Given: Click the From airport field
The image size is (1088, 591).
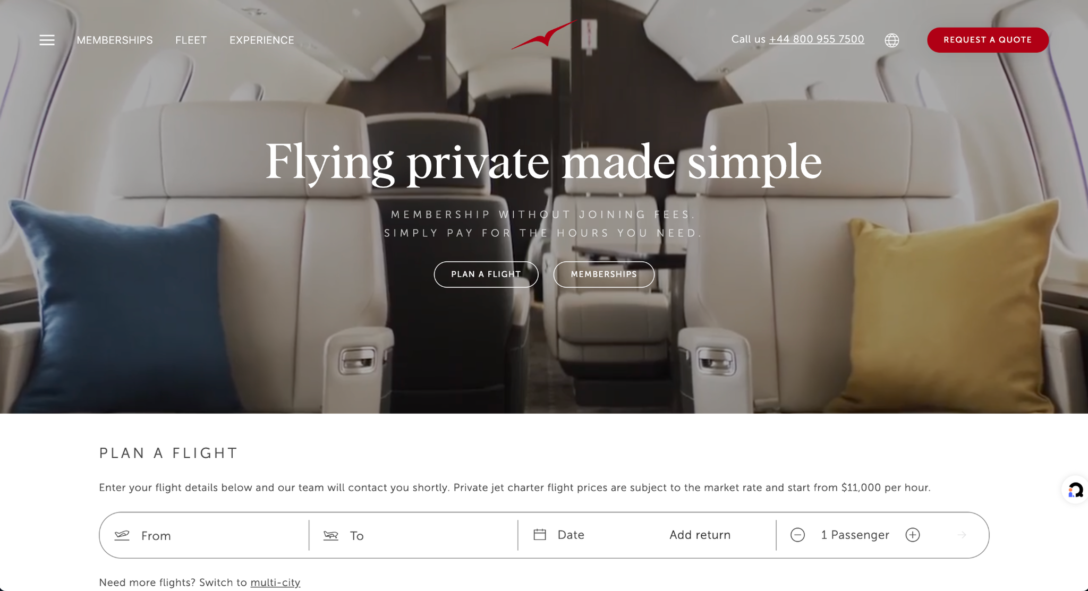Looking at the screenshot, I should coord(204,535).
